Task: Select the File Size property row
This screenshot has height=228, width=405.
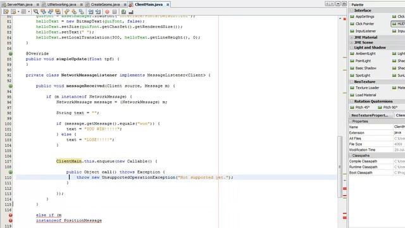Action: click(x=377, y=144)
